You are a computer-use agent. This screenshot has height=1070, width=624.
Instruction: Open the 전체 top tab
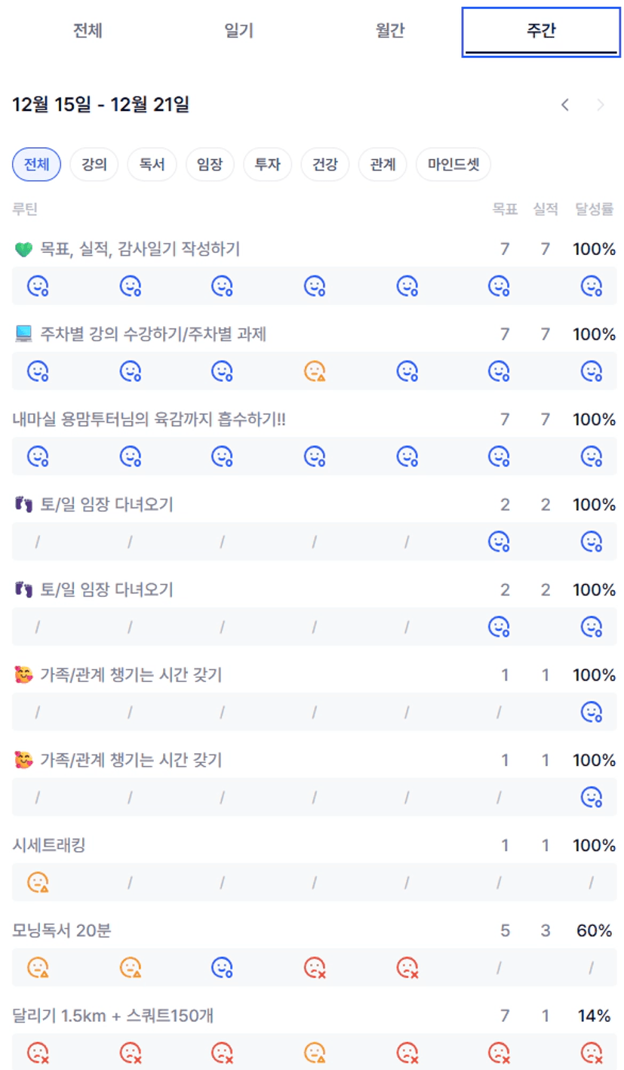click(x=88, y=31)
